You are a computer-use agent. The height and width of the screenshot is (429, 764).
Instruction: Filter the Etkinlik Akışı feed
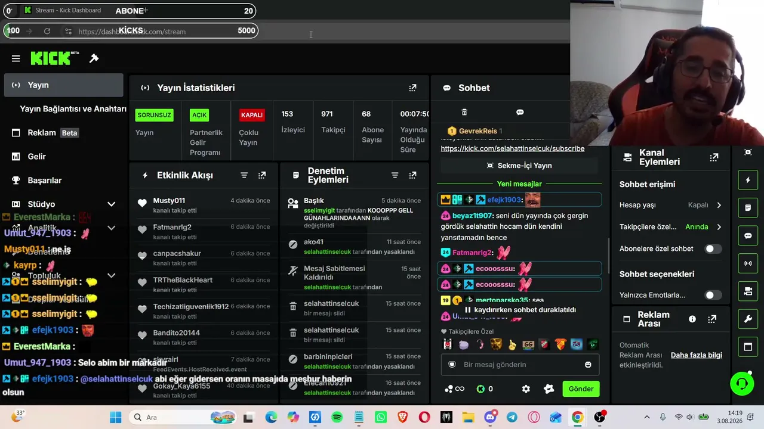(x=244, y=175)
